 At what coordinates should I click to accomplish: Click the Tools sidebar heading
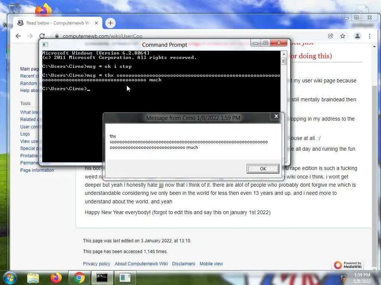tap(26, 103)
